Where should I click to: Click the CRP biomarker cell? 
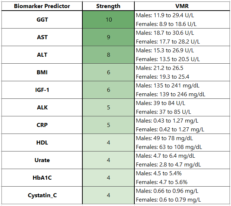tap(42, 125)
